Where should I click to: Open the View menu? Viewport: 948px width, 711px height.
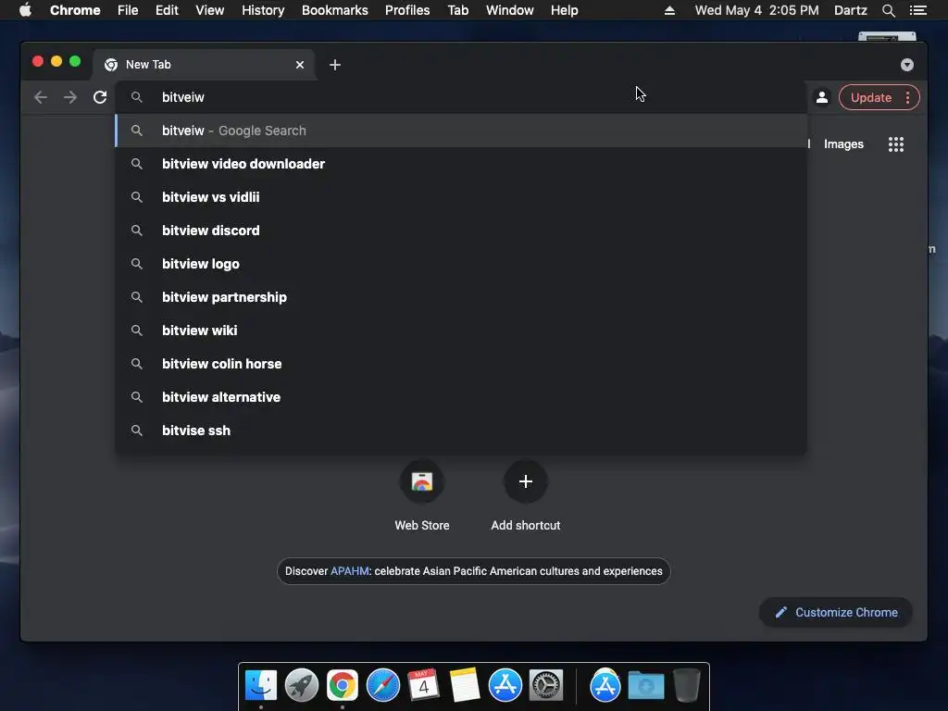coord(210,10)
